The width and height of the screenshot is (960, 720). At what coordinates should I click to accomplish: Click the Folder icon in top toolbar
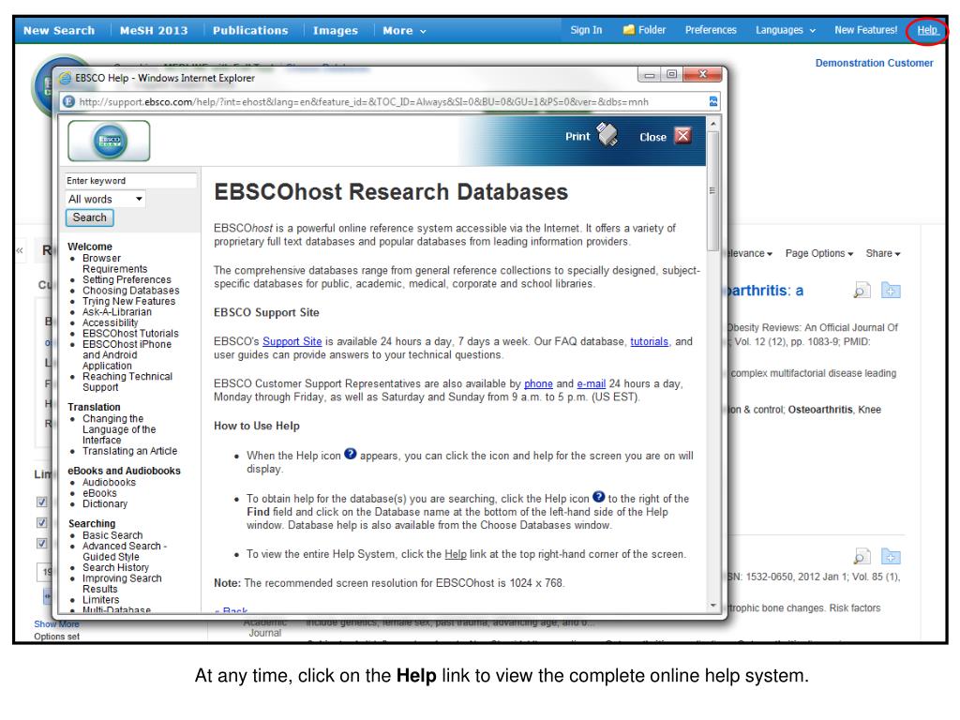628,29
